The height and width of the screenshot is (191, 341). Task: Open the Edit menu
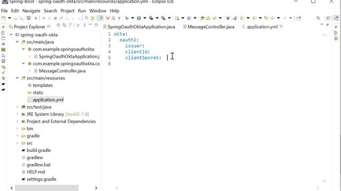[15, 11]
